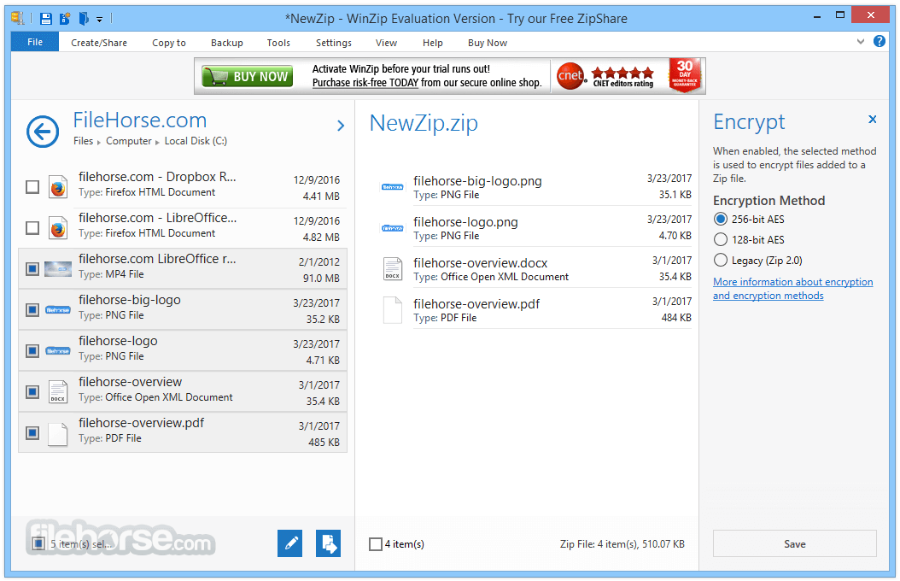Uncheck the filehorse-overview.pdf checkbox
The image size is (900, 581).
pos(32,433)
